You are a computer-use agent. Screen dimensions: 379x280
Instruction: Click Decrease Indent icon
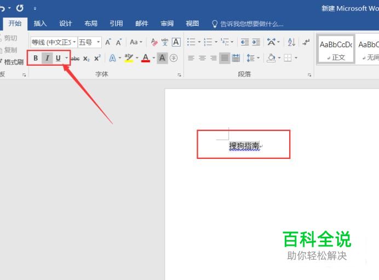click(x=245, y=42)
